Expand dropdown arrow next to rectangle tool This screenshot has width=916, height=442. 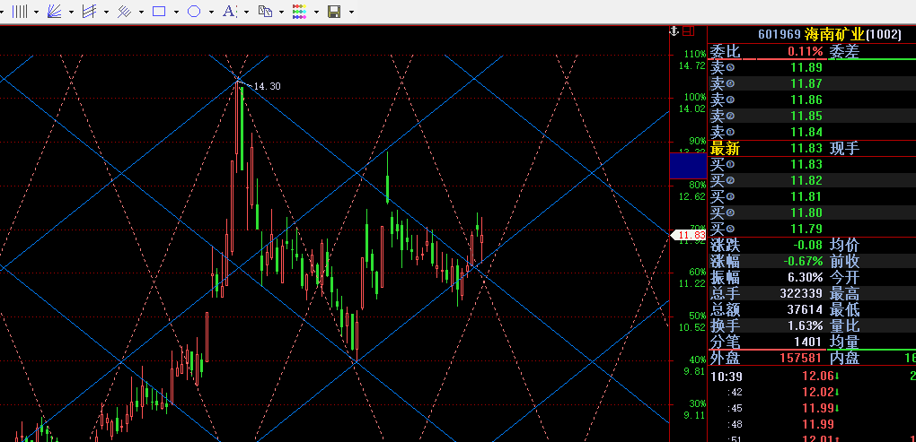176,12
